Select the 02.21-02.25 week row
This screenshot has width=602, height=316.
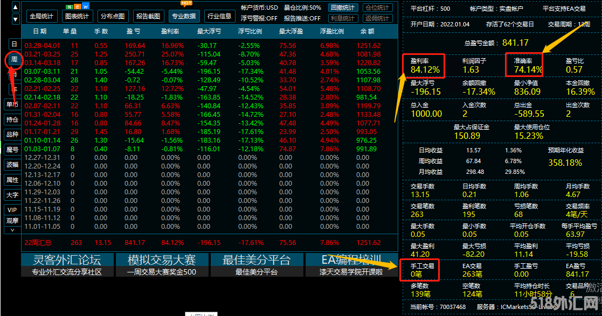tap(210, 89)
